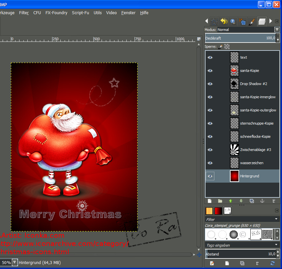Open the 50% zoom level dropdown
Screen dimensions: 282x269
pos(15,263)
